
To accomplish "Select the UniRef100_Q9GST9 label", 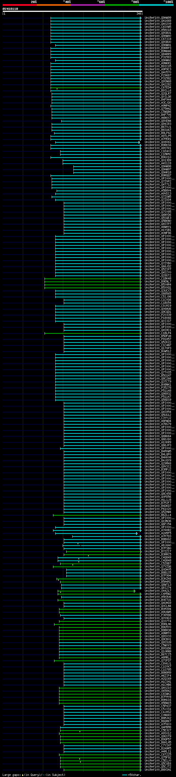I will pyautogui.click(x=158, y=736).
